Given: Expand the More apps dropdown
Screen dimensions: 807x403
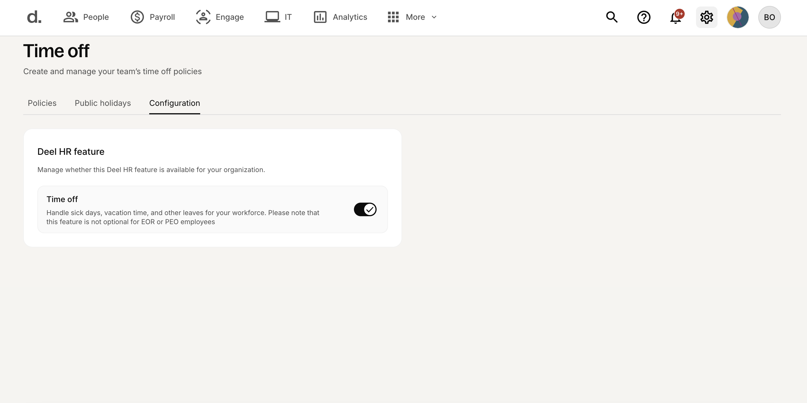Looking at the screenshot, I should (412, 17).
